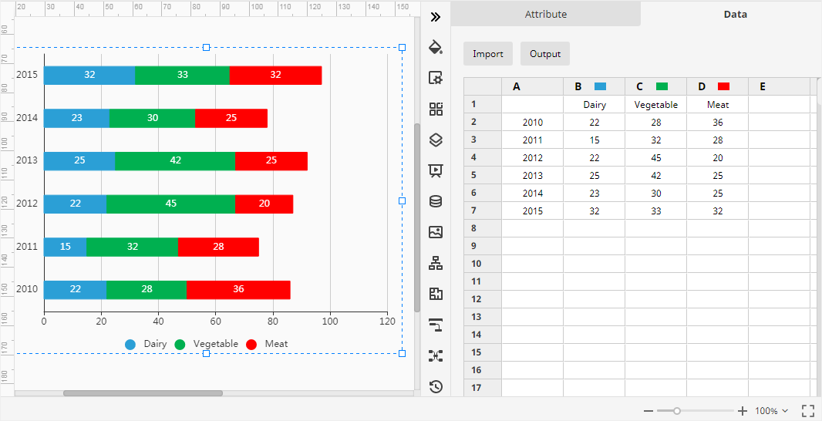Viewport: 822px width, 421px height.
Task: Open the symbol library grid icon
Action: click(436, 109)
